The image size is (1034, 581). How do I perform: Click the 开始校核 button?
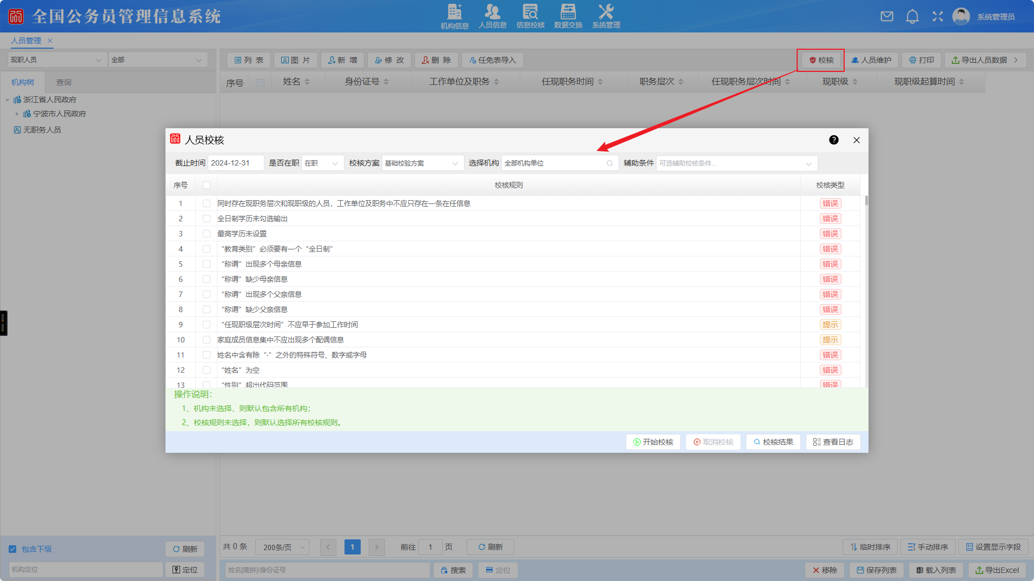pyautogui.click(x=653, y=442)
